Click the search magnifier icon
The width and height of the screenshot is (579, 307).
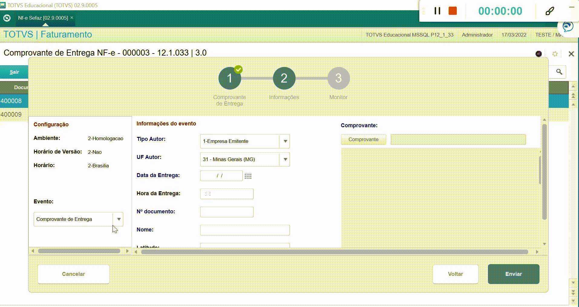coord(559,72)
